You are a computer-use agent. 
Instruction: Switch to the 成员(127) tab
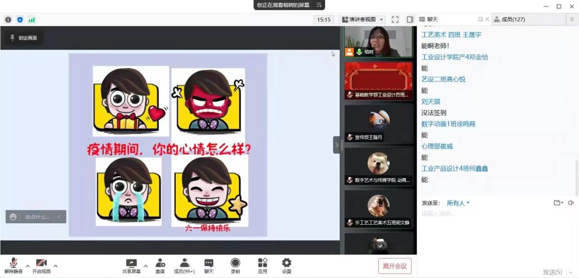click(x=509, y=19)
